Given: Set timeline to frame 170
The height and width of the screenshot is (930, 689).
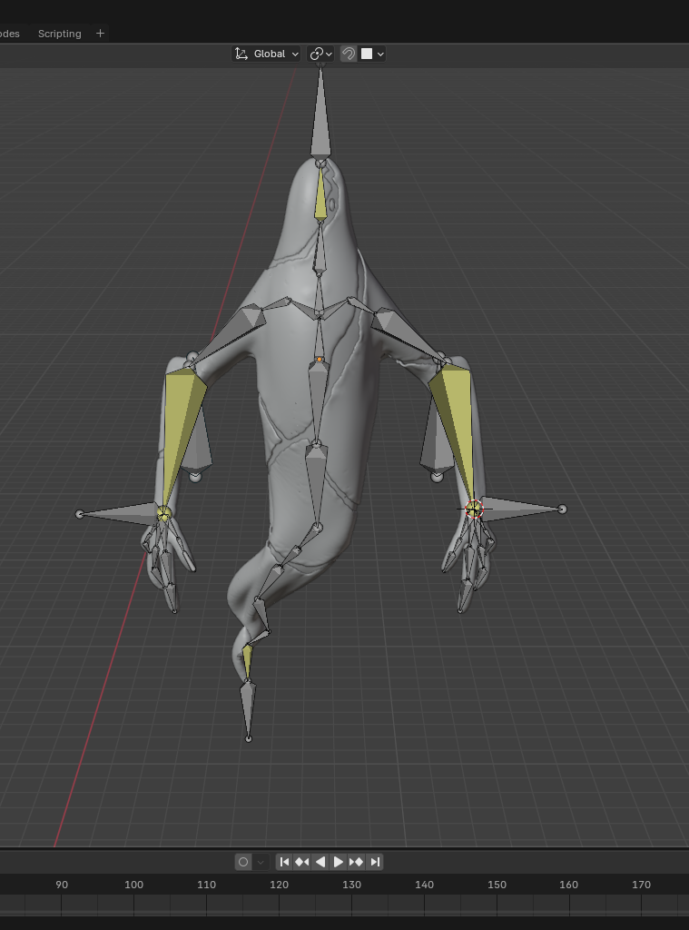Looking at the screenshot, I should click(x=641, y=885).
